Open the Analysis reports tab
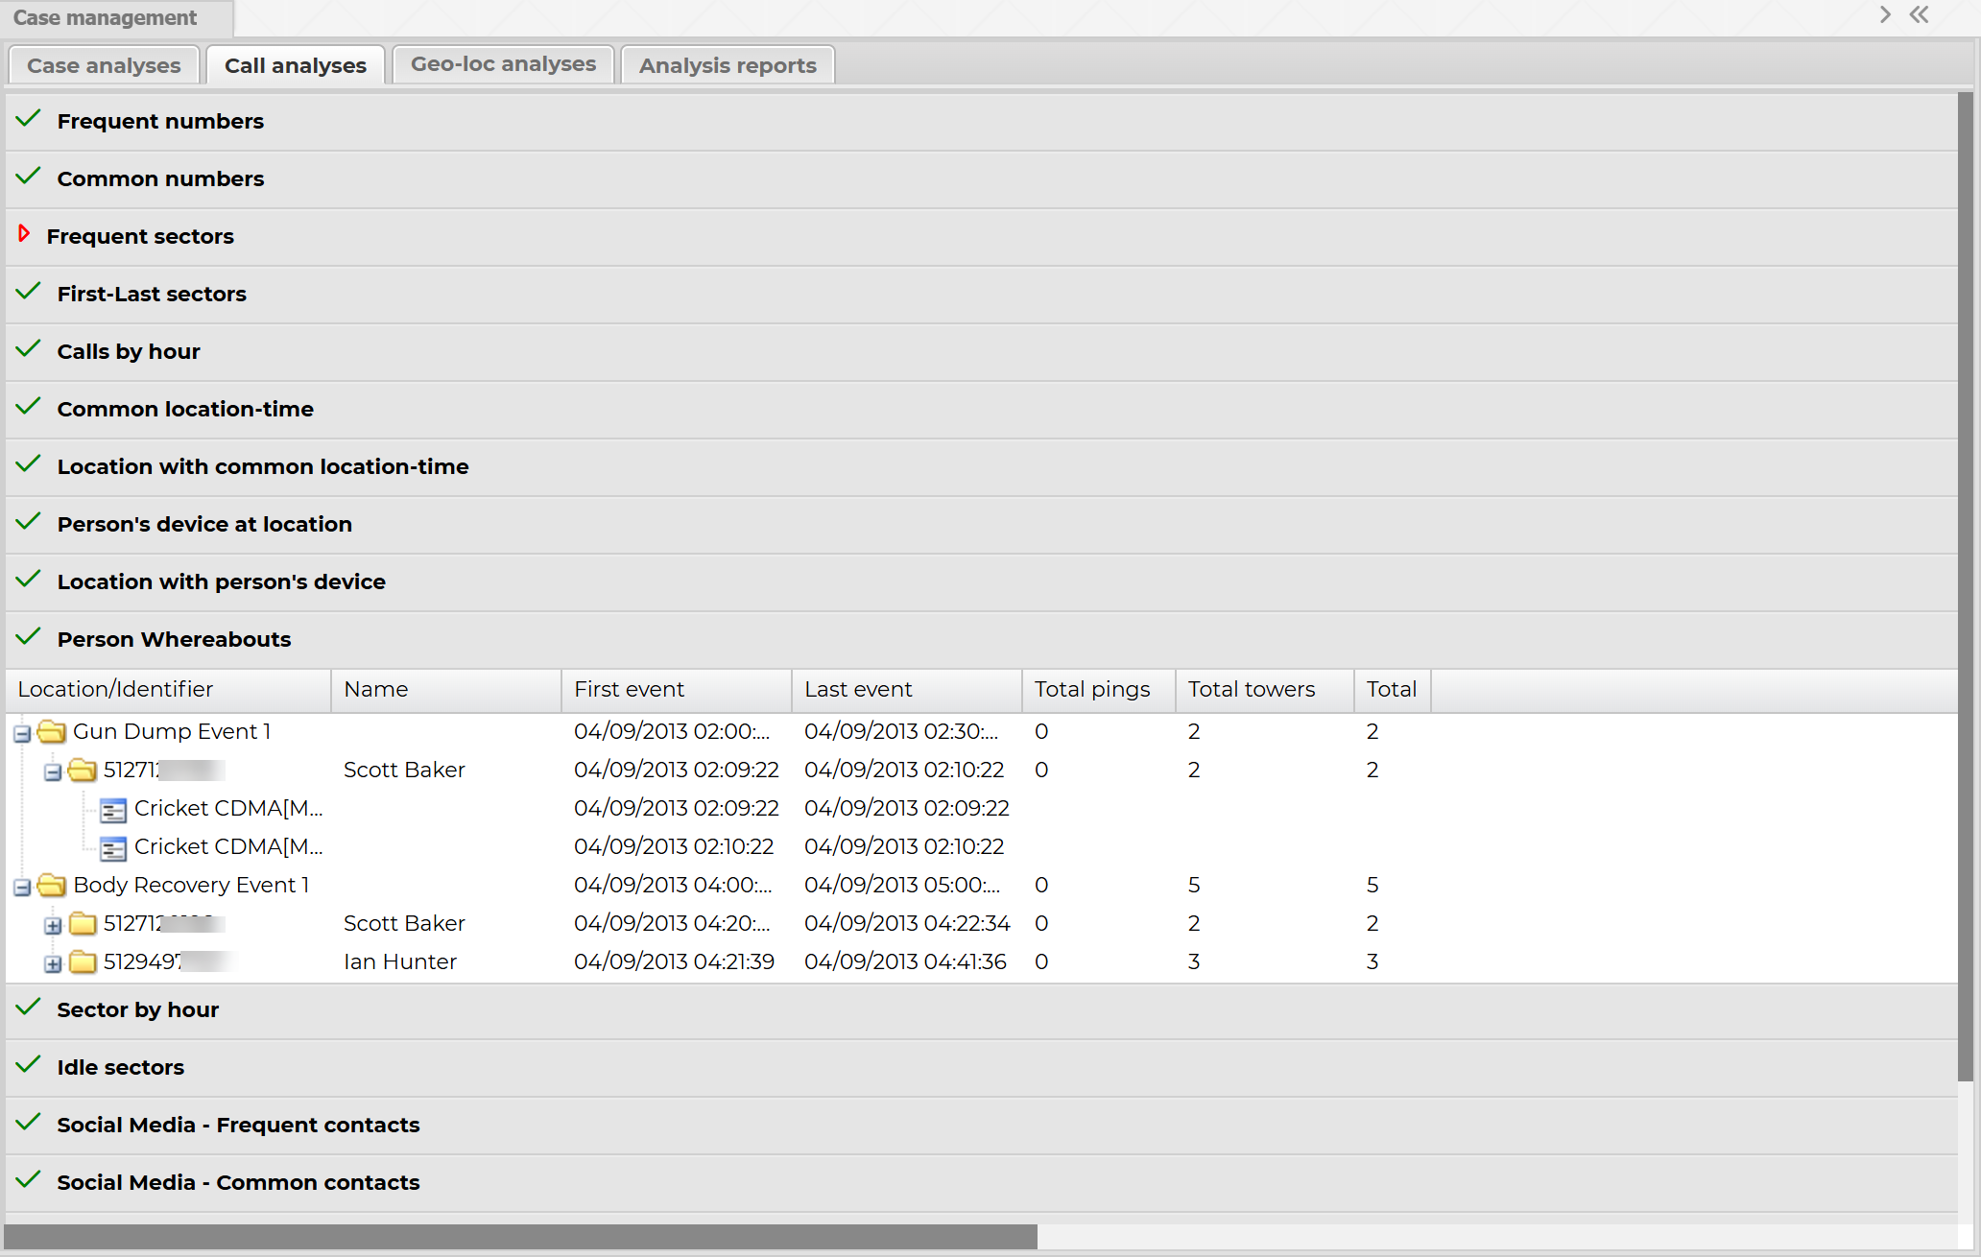Viewport: 1981px width, 1257px height. coord(728,65)
